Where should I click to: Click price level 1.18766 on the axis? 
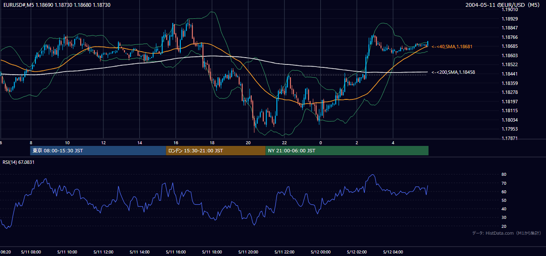pos(510,37)
